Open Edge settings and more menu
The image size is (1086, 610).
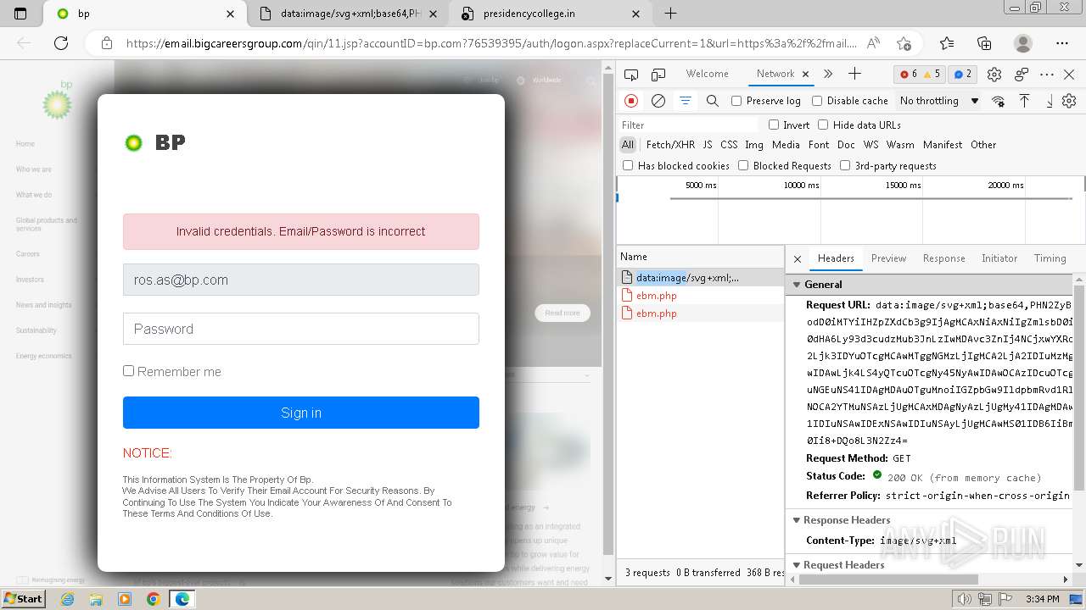[1062, 43]
